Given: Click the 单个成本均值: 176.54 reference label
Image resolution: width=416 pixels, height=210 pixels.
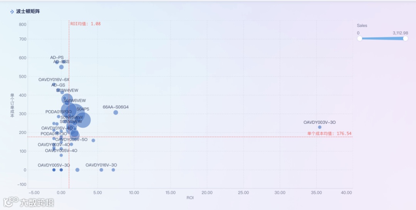Looking at the screenshot, I should (329, 133).
